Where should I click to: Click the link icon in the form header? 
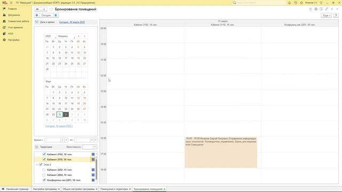327,9
